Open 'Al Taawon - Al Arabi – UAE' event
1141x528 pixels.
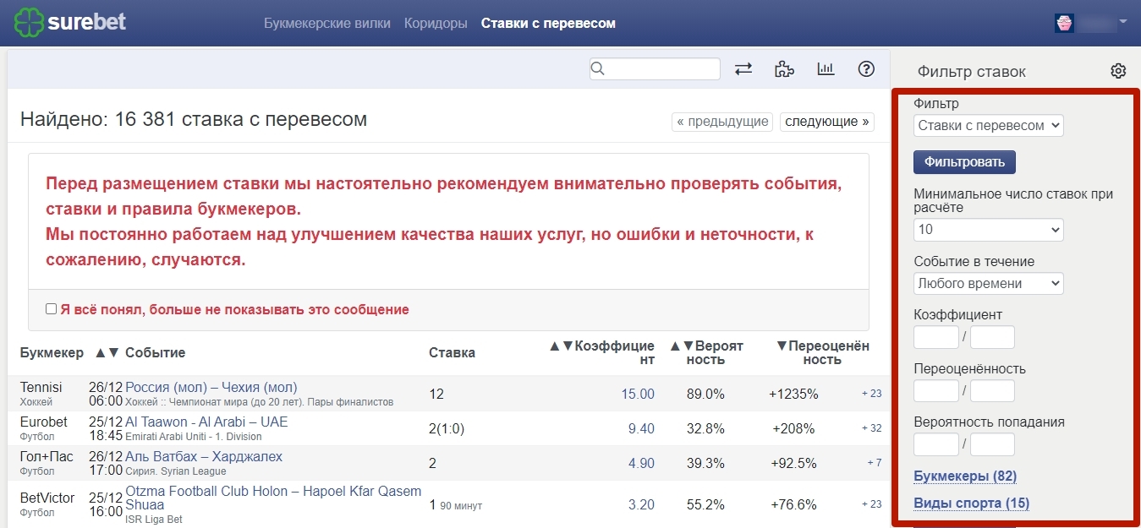pyautogui.click(x=206, y=422)
